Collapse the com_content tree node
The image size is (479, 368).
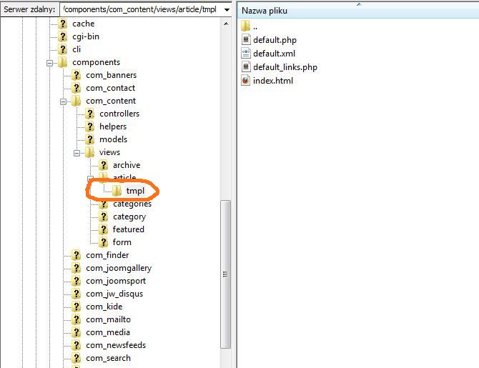(x=64, y=101)
